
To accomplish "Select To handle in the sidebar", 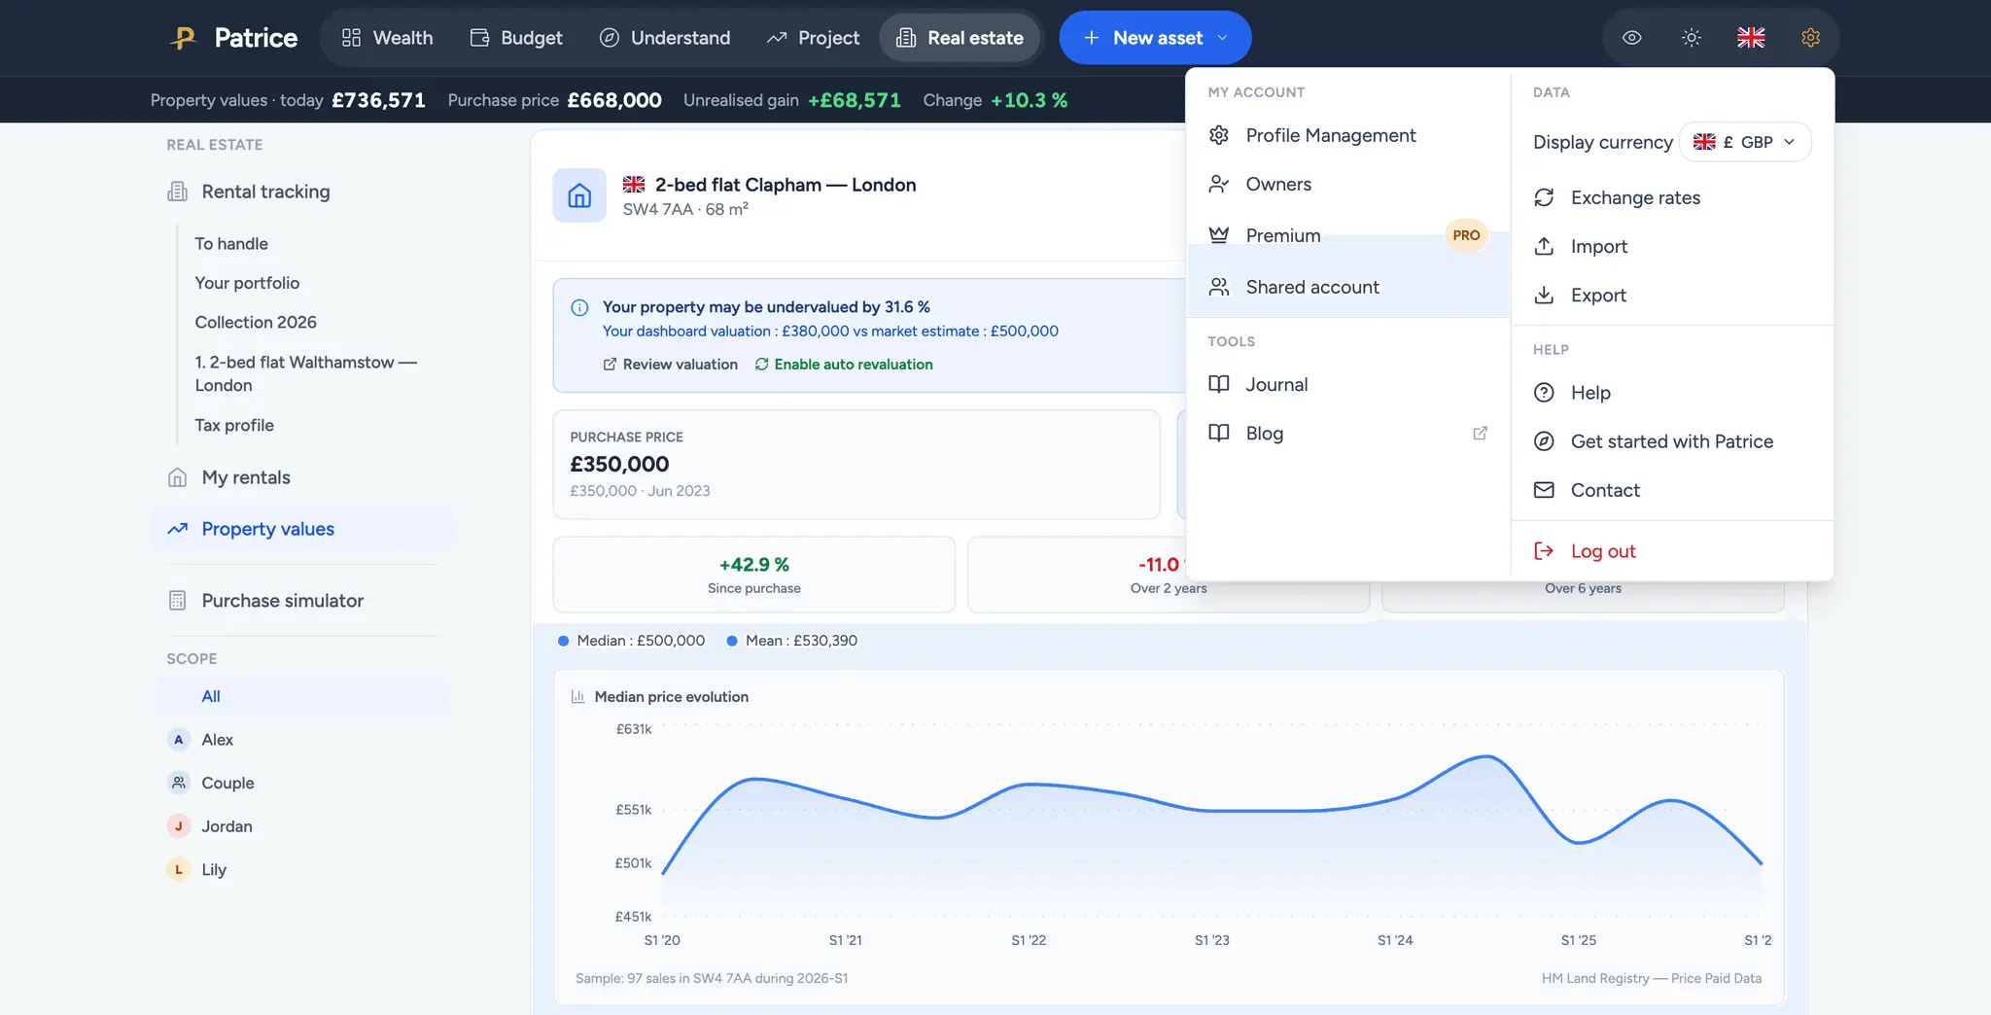I will tap(231, 244).
